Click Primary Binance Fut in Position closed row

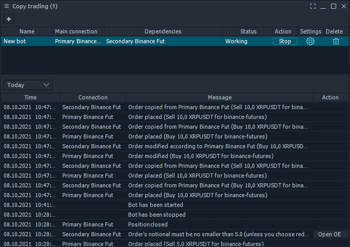tap(87, 224)
